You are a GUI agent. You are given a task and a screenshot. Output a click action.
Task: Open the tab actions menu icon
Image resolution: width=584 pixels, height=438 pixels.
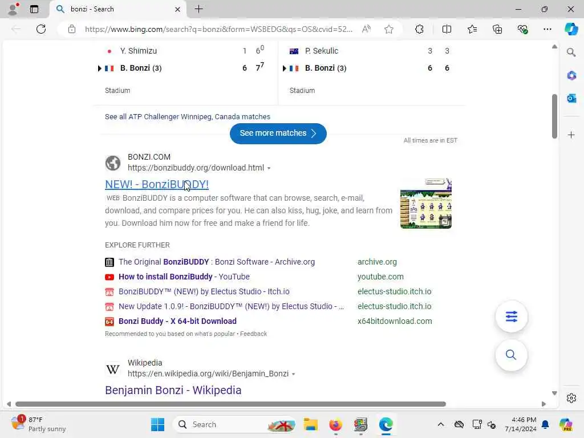34,9
